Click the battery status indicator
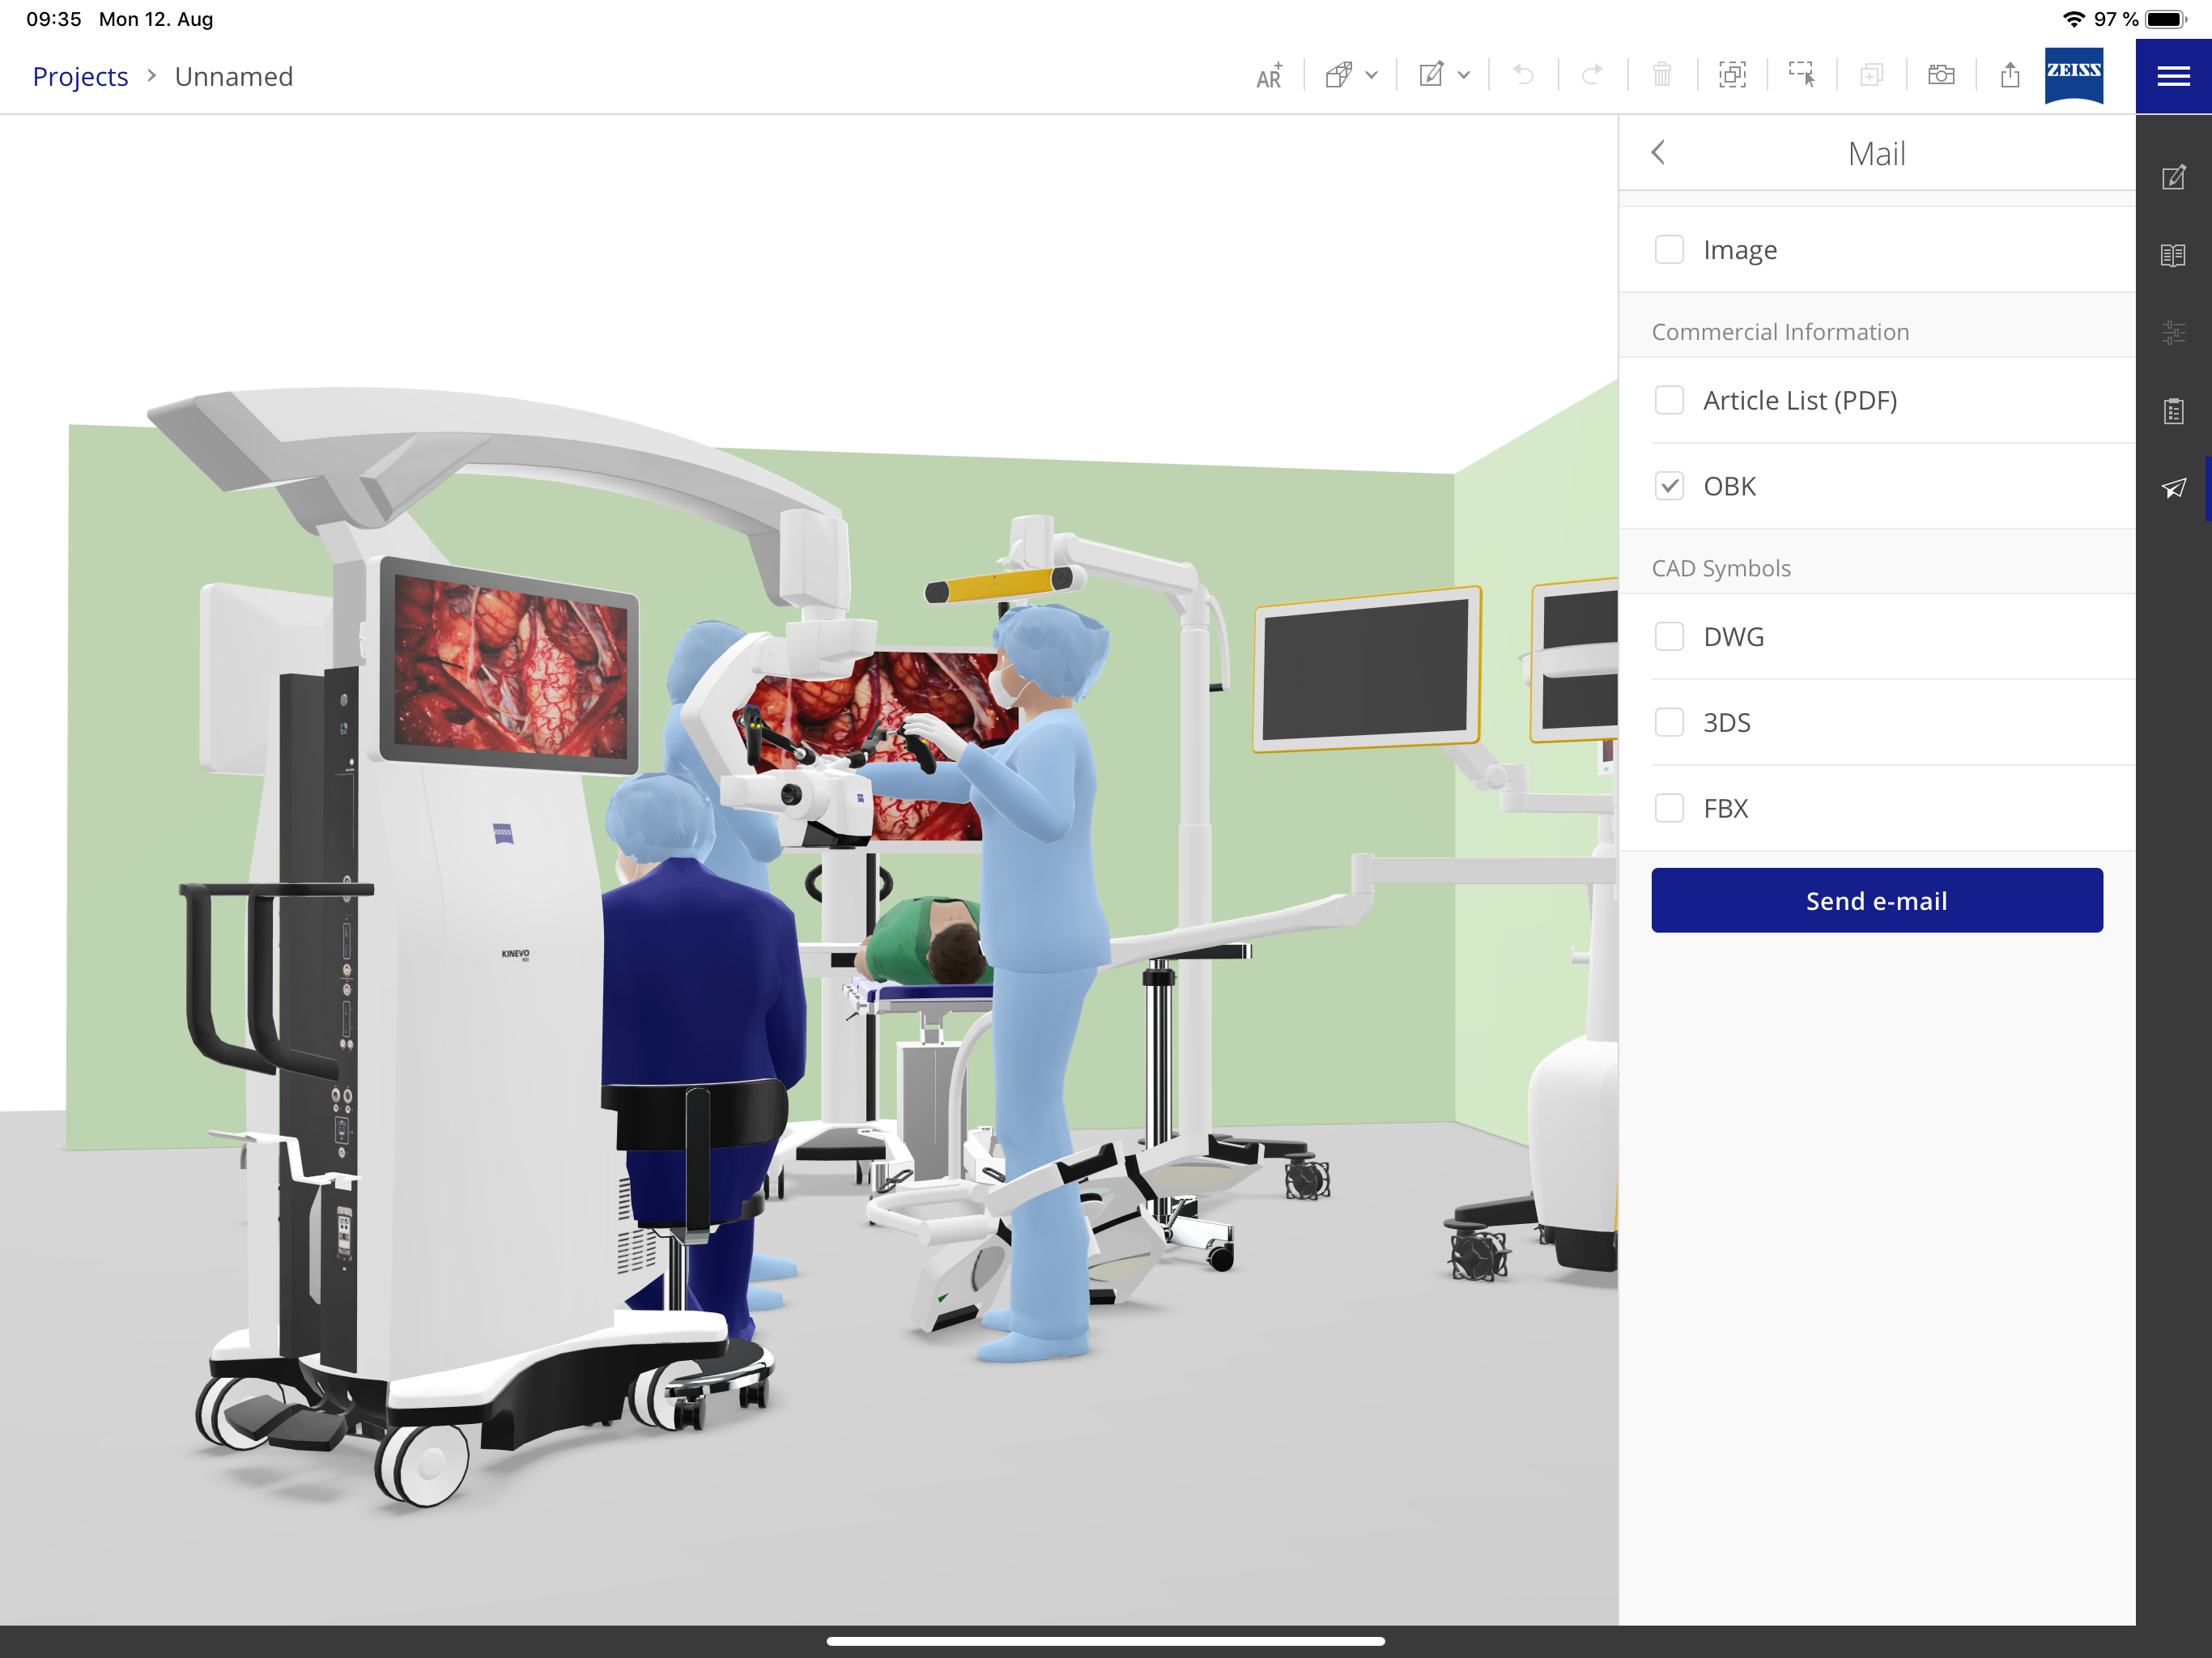 tap(2166, 19)
